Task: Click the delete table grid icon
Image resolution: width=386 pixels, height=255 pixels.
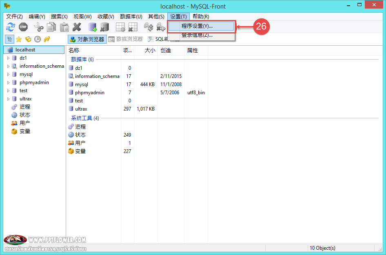Action: 133,27
